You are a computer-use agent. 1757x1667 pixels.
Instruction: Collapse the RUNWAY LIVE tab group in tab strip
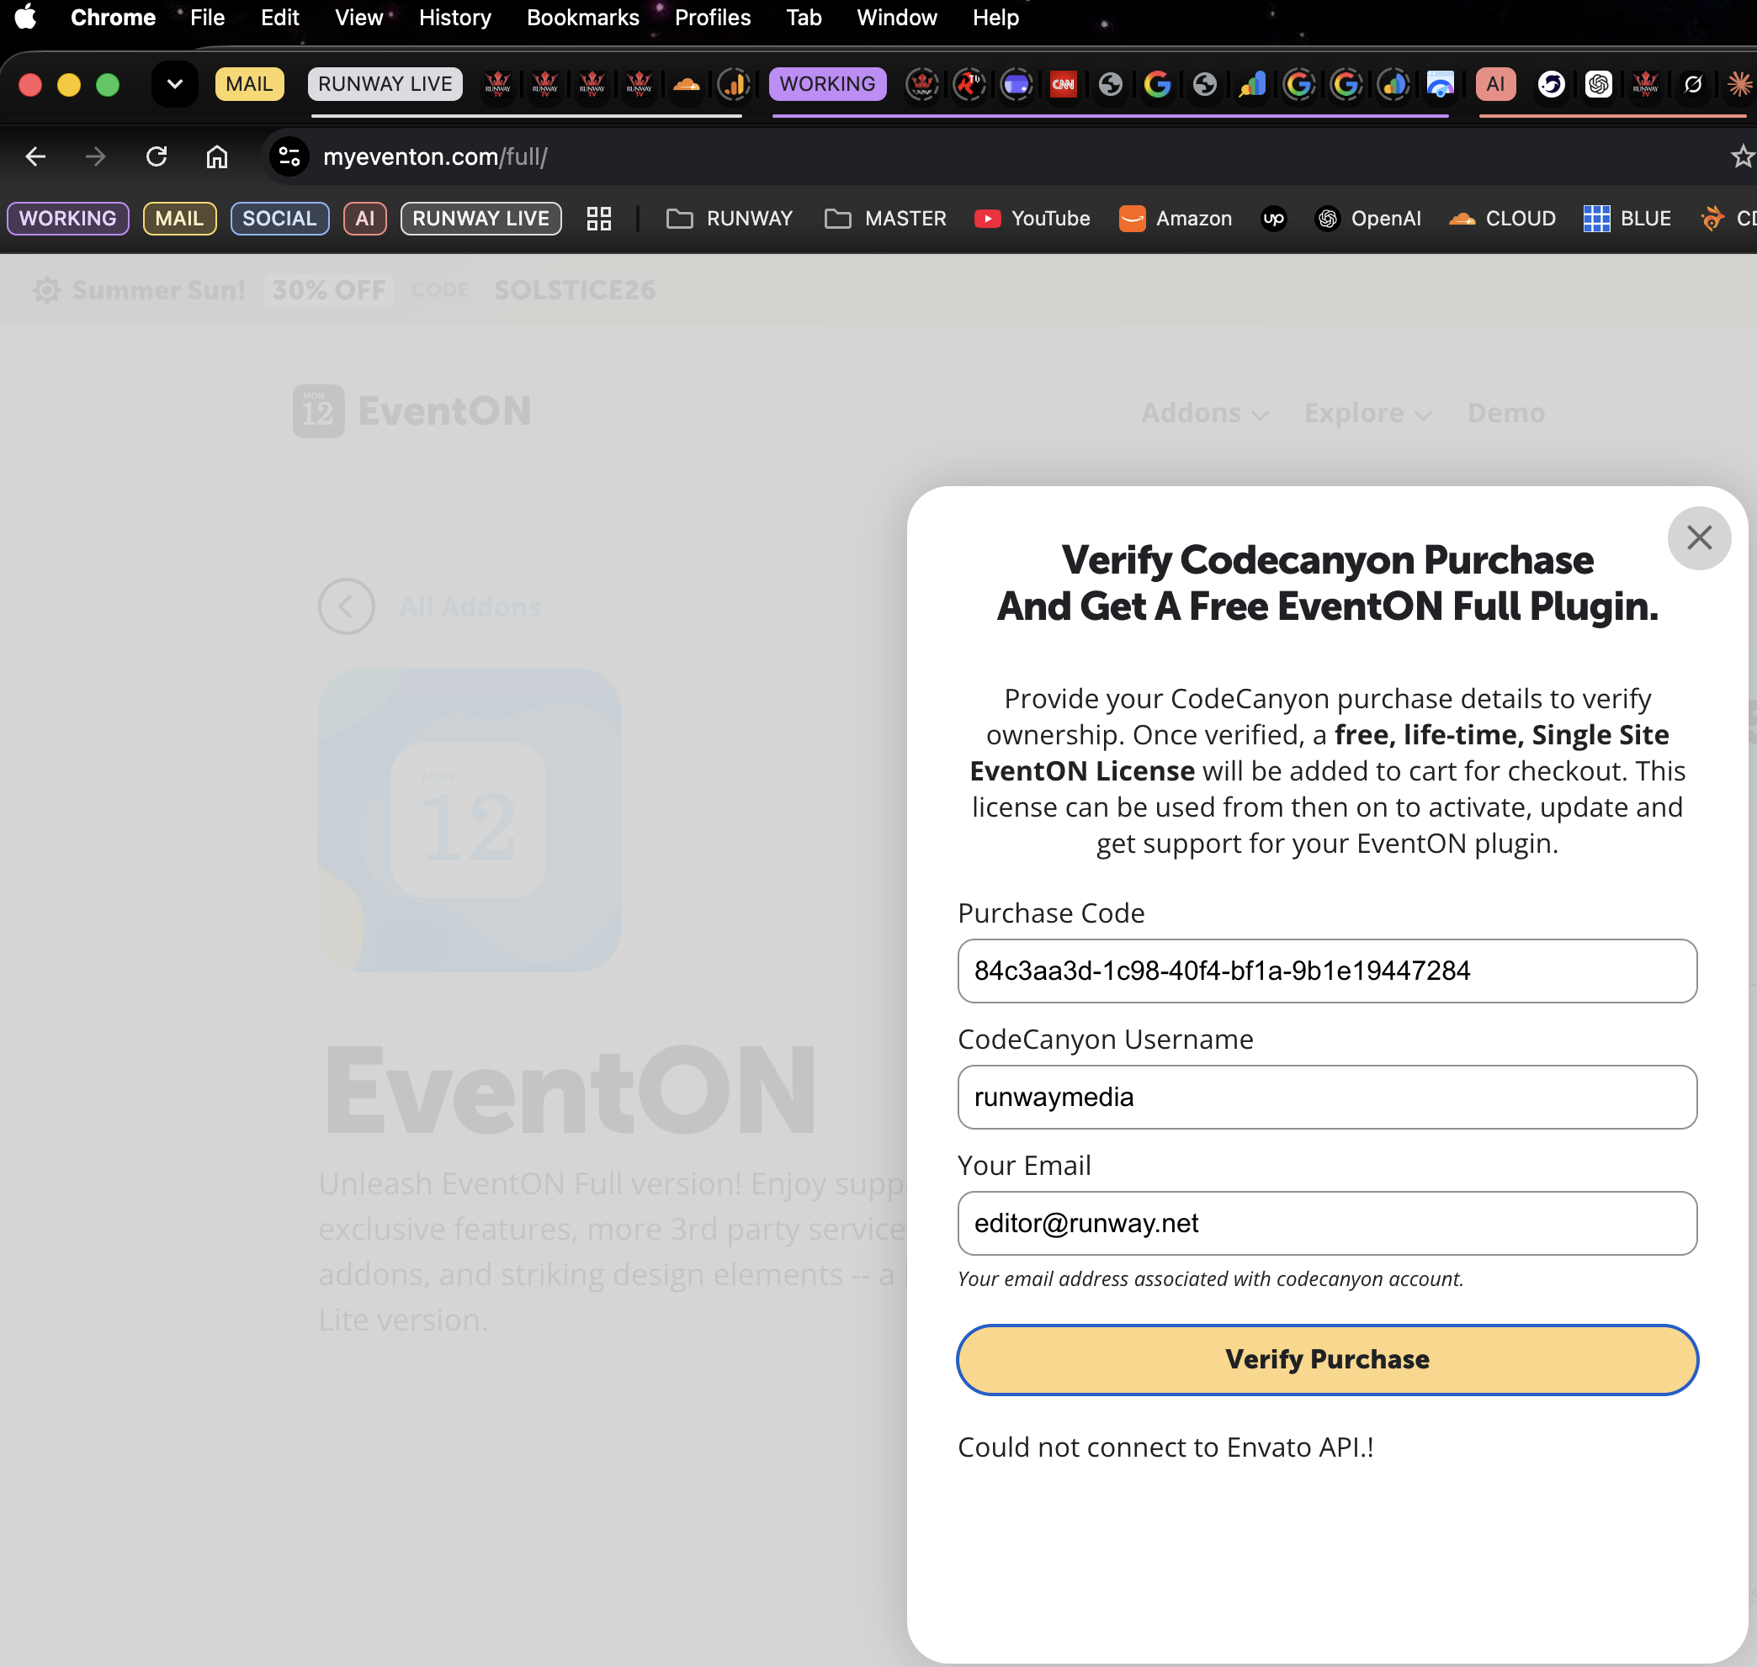[385, 84]
